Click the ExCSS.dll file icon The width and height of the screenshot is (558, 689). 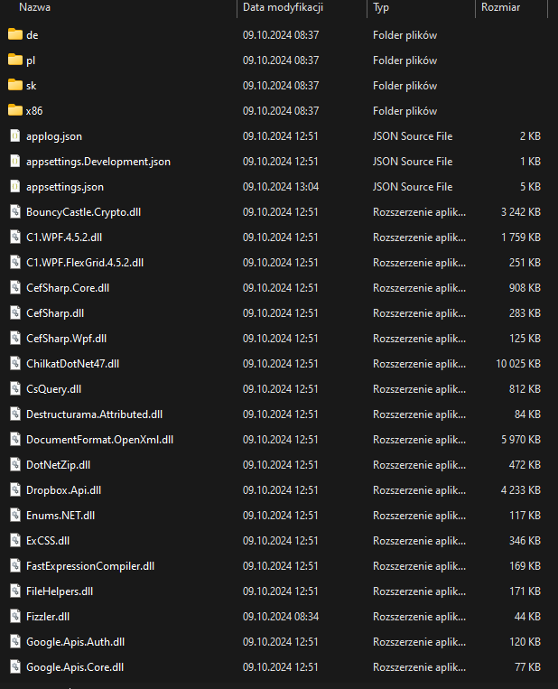(x=15, y=540)
